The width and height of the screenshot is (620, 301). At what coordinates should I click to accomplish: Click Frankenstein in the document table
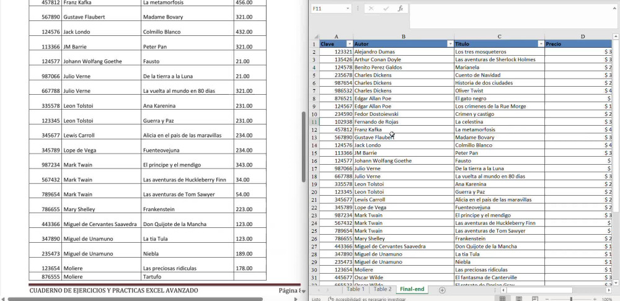coord(159,209)
